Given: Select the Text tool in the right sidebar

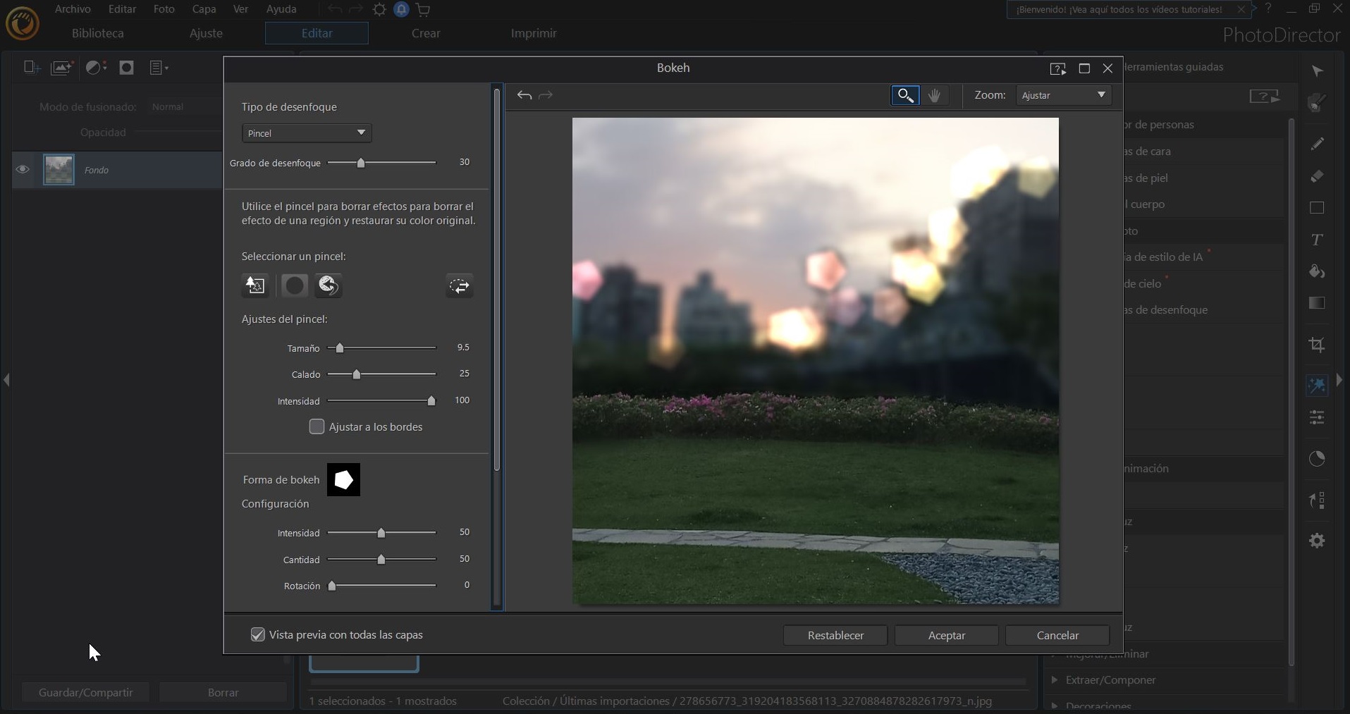Looking at the screenshot, I should coord(1317,240).
